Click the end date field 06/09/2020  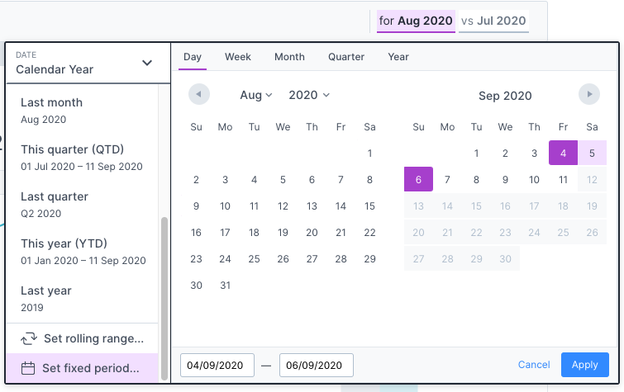316,365
